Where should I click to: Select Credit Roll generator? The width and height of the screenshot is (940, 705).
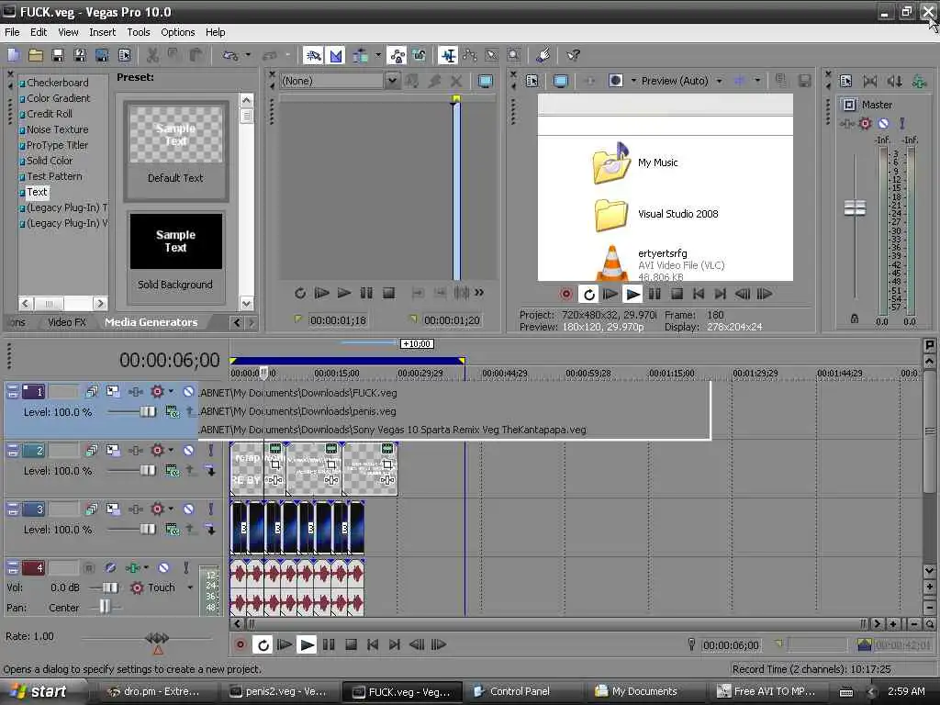pos(50,114)
